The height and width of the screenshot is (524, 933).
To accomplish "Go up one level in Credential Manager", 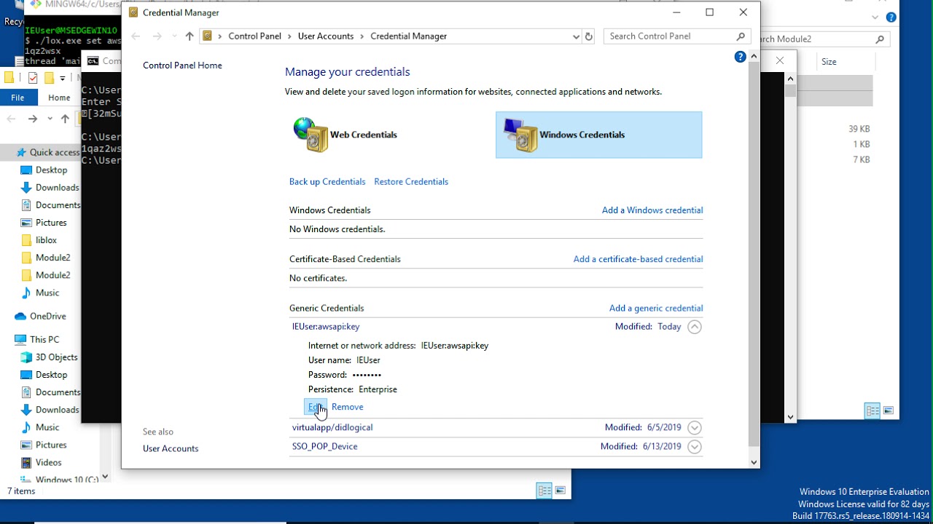I will pyautogui.click(x=190, y=36).
